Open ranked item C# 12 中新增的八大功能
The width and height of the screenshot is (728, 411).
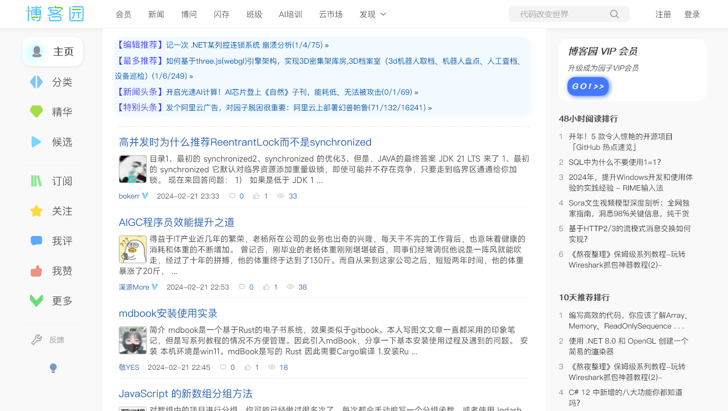pyautogui.click(x=625, y=398)
